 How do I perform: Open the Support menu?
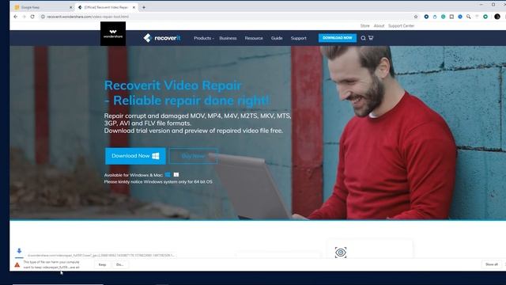(x=299, y=38)
